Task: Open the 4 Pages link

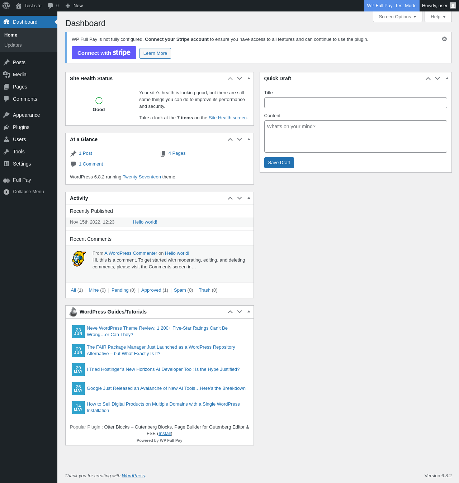Action: click(x=177, y=153)
